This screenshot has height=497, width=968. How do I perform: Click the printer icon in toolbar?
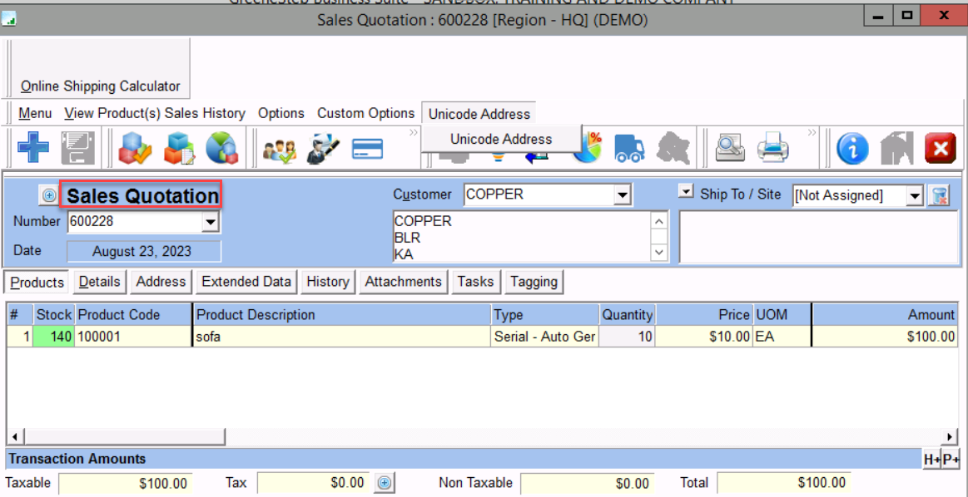[772, 150]
